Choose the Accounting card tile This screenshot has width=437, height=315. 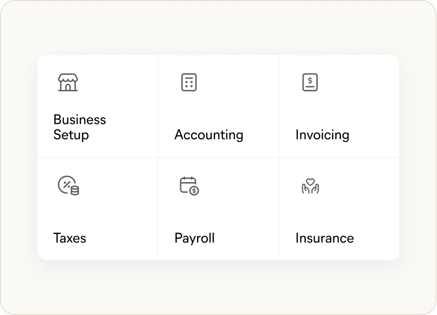click(218, 106)
